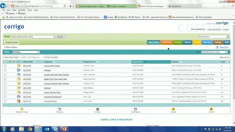Open the Settings tab
Image resolution: width=235 pixels, height=132 pixels.
(x=218, y=43)
